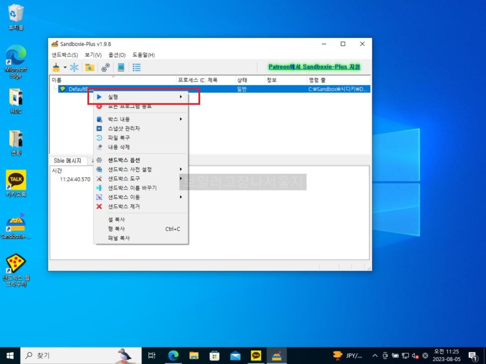
Task: Open Microsoft Store from the taskbar
Action: tap(214, 355)
